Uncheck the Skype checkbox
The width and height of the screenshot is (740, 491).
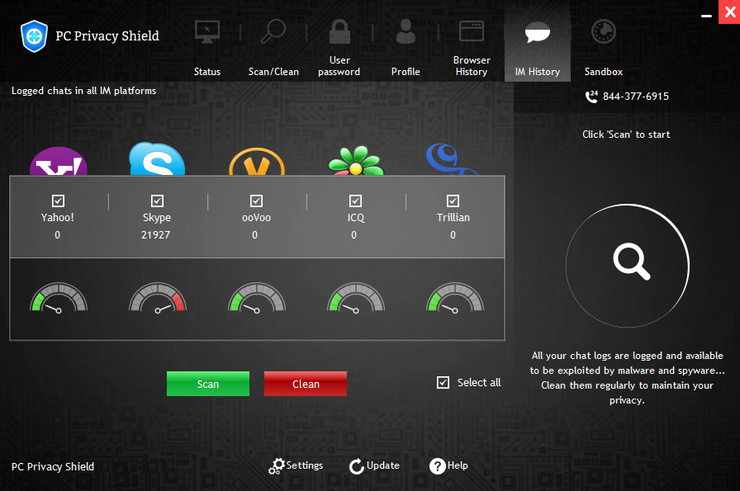click(x=157, y=201)
